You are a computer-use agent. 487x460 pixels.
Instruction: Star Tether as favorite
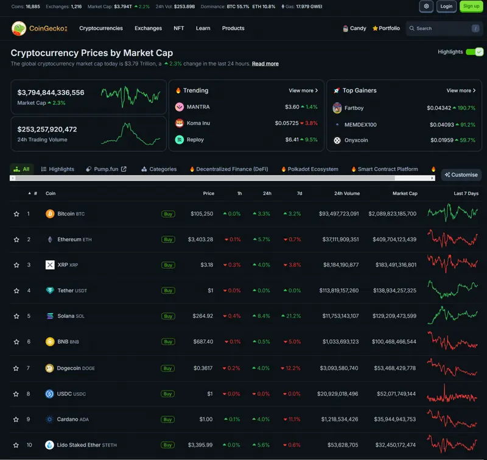point(16,291)
